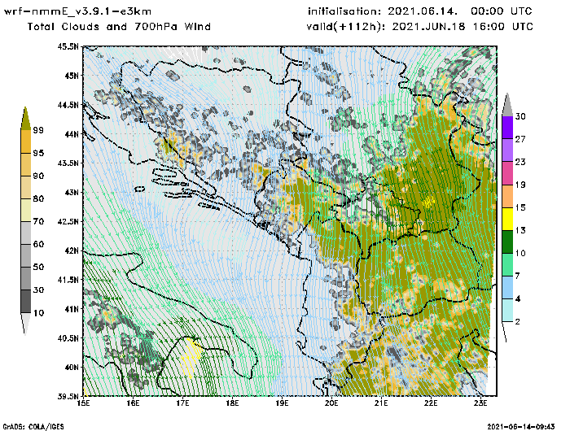Select the yellow 13–15 wind speed swatch

507,219
